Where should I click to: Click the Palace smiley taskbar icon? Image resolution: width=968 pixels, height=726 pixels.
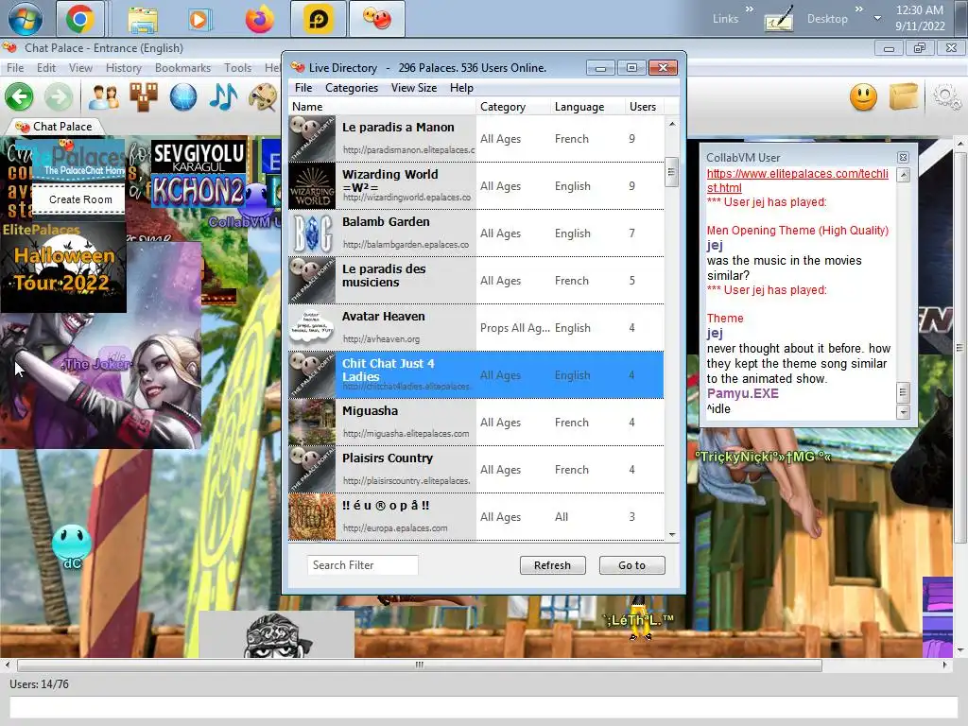377,19
